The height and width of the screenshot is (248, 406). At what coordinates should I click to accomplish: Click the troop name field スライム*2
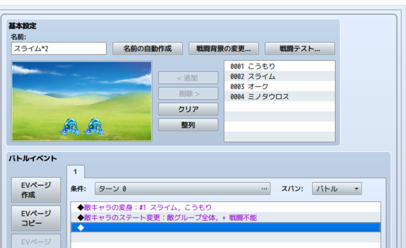click(59, 49)
